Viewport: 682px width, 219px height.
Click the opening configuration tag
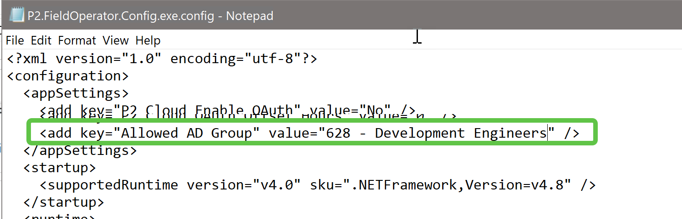pos(68,76)
